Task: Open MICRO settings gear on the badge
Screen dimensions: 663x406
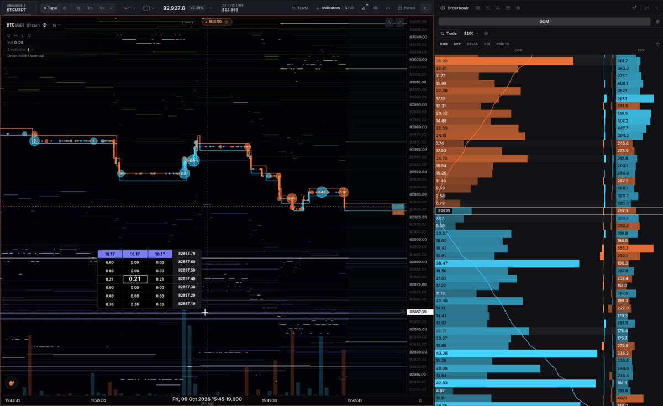Action: point(228,22)
